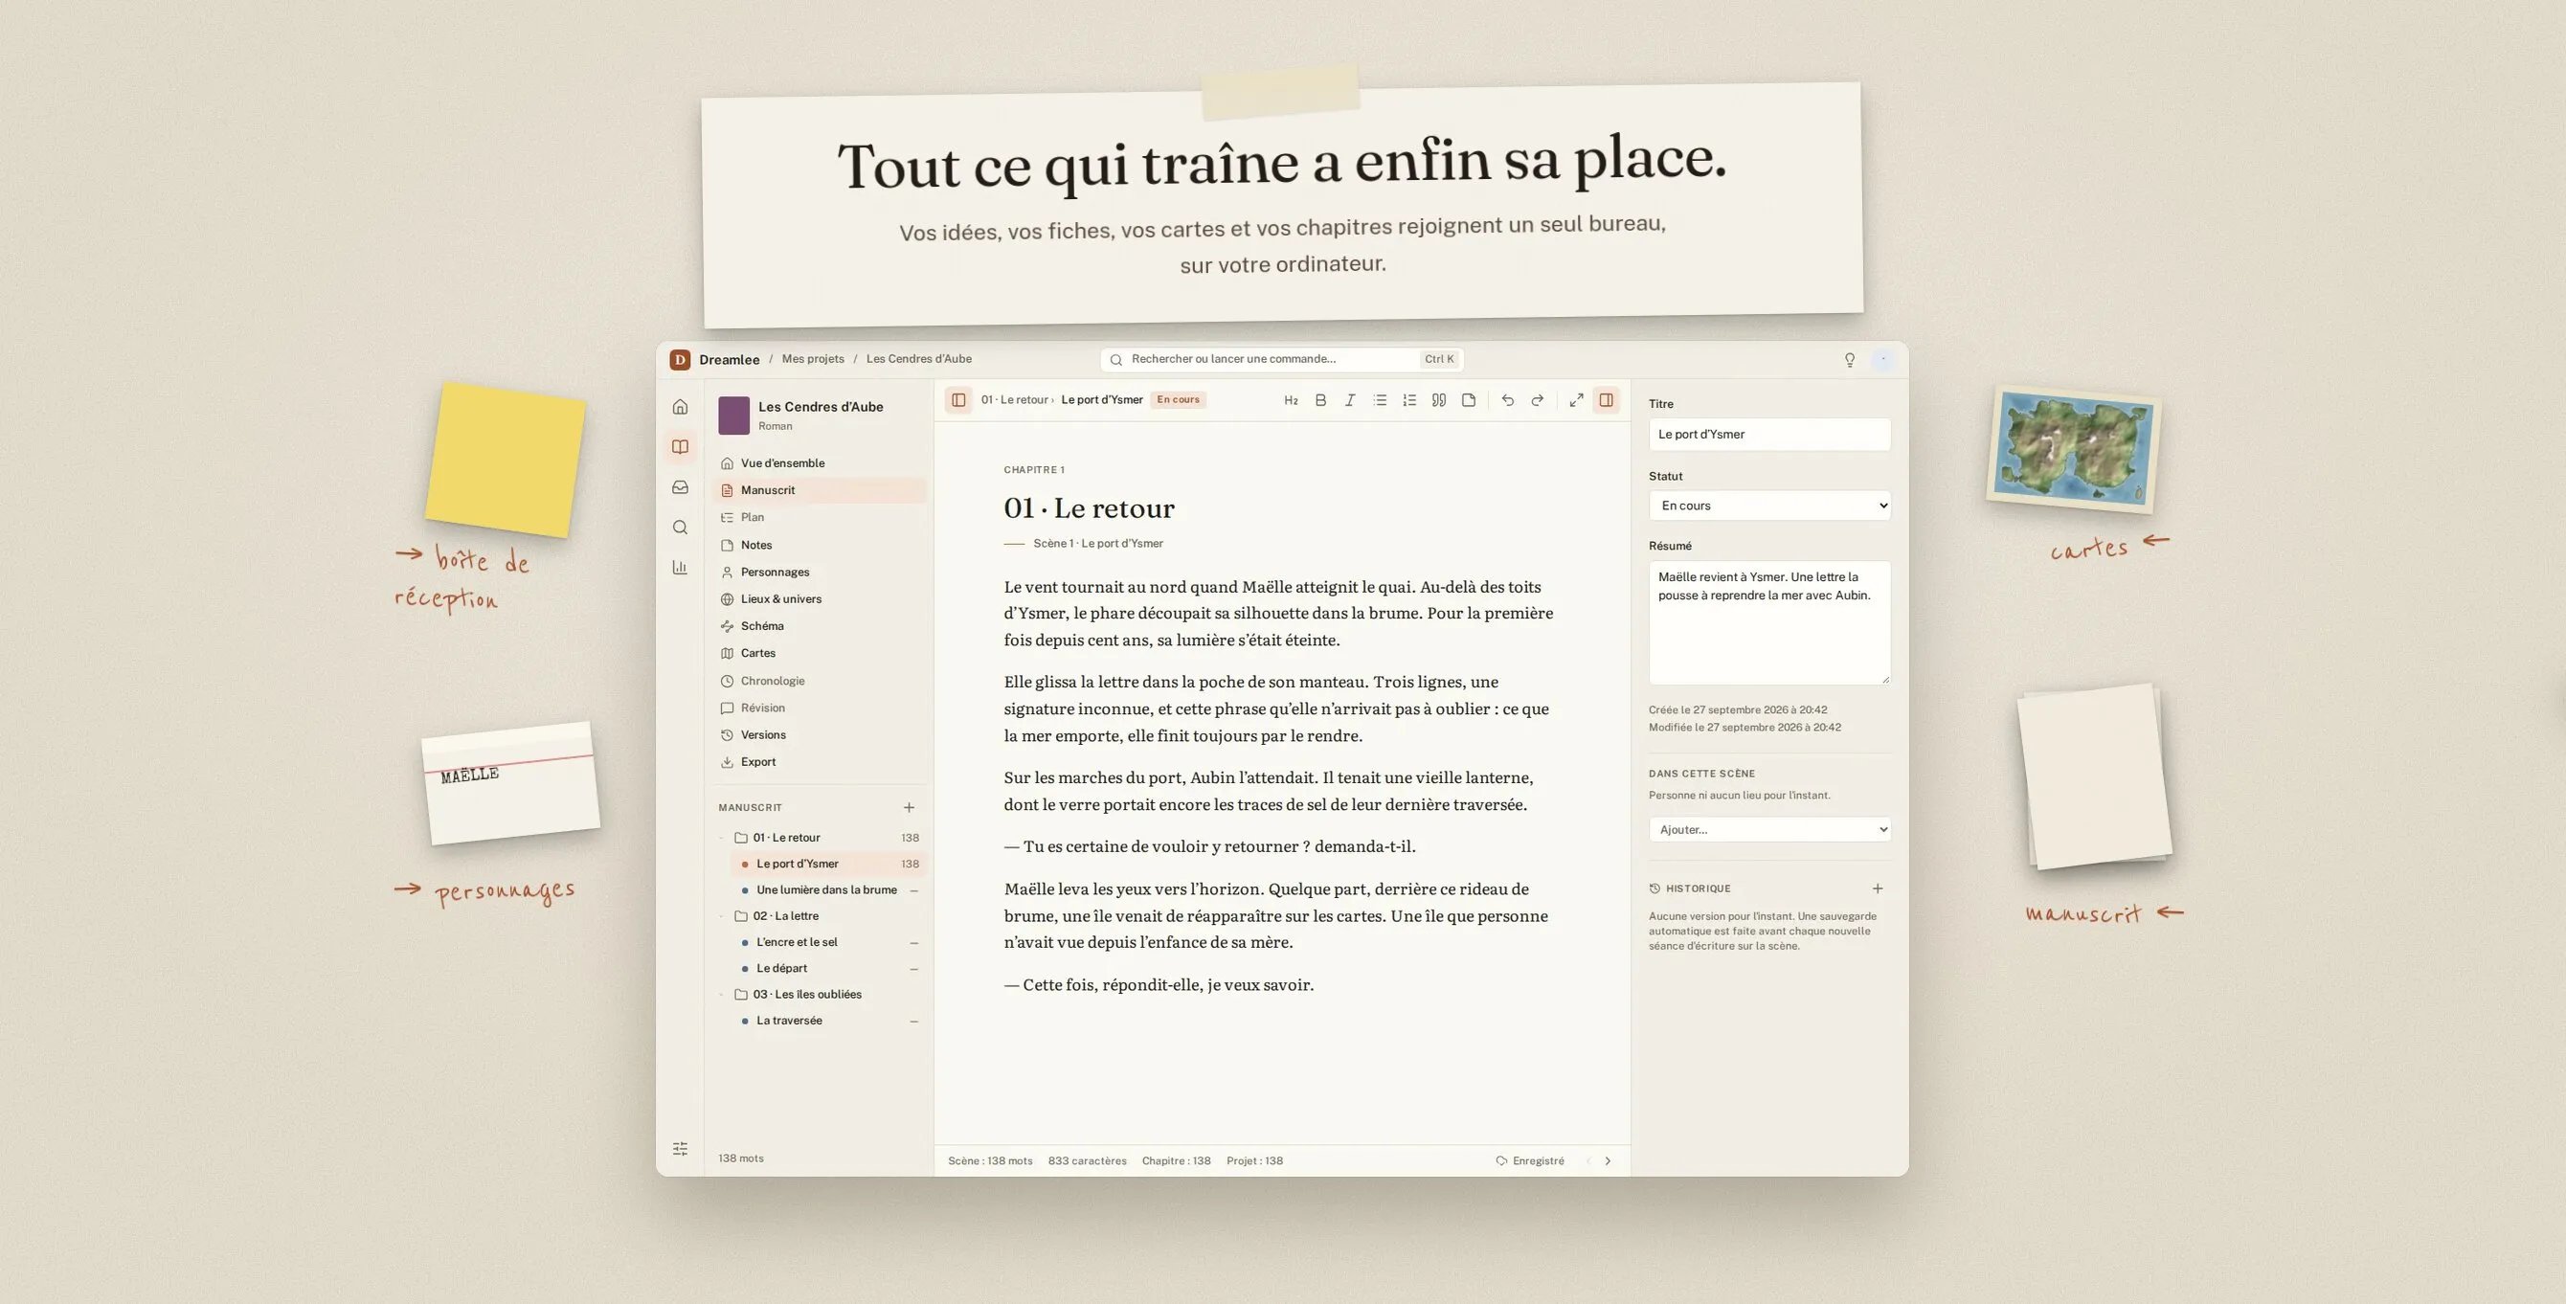Click the lightbulb tips icon
The image size is (2566, 1304).
tap(1850, 360)
